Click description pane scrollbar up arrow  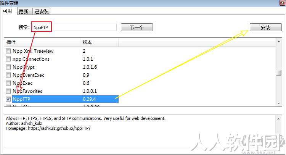pos(278,119)
